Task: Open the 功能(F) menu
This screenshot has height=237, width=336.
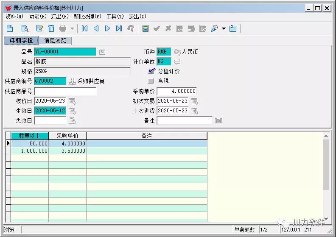Action: [x=37, y=17]
